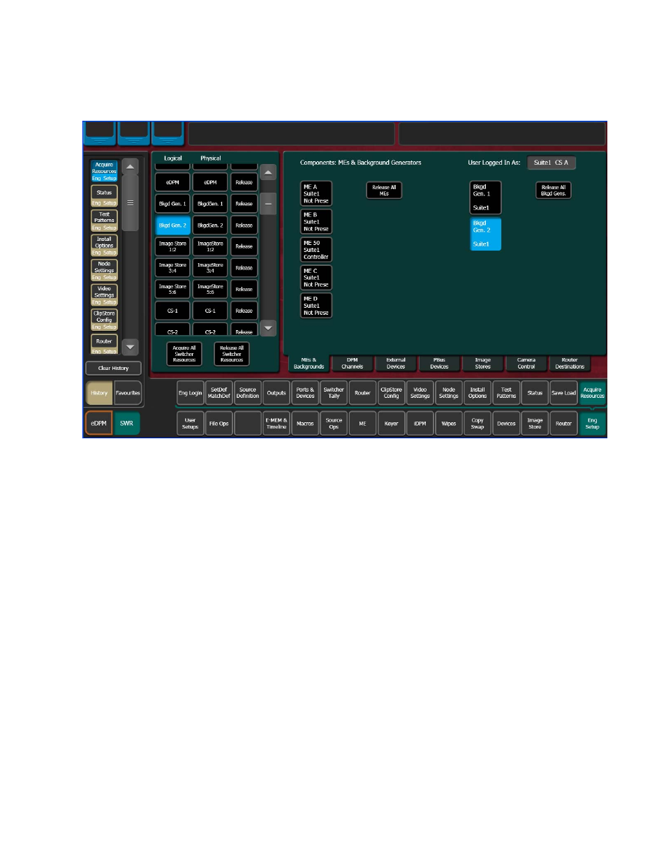
Task: Release the eDPM resource
Action: pyautogui.click(x=244, y=183)
